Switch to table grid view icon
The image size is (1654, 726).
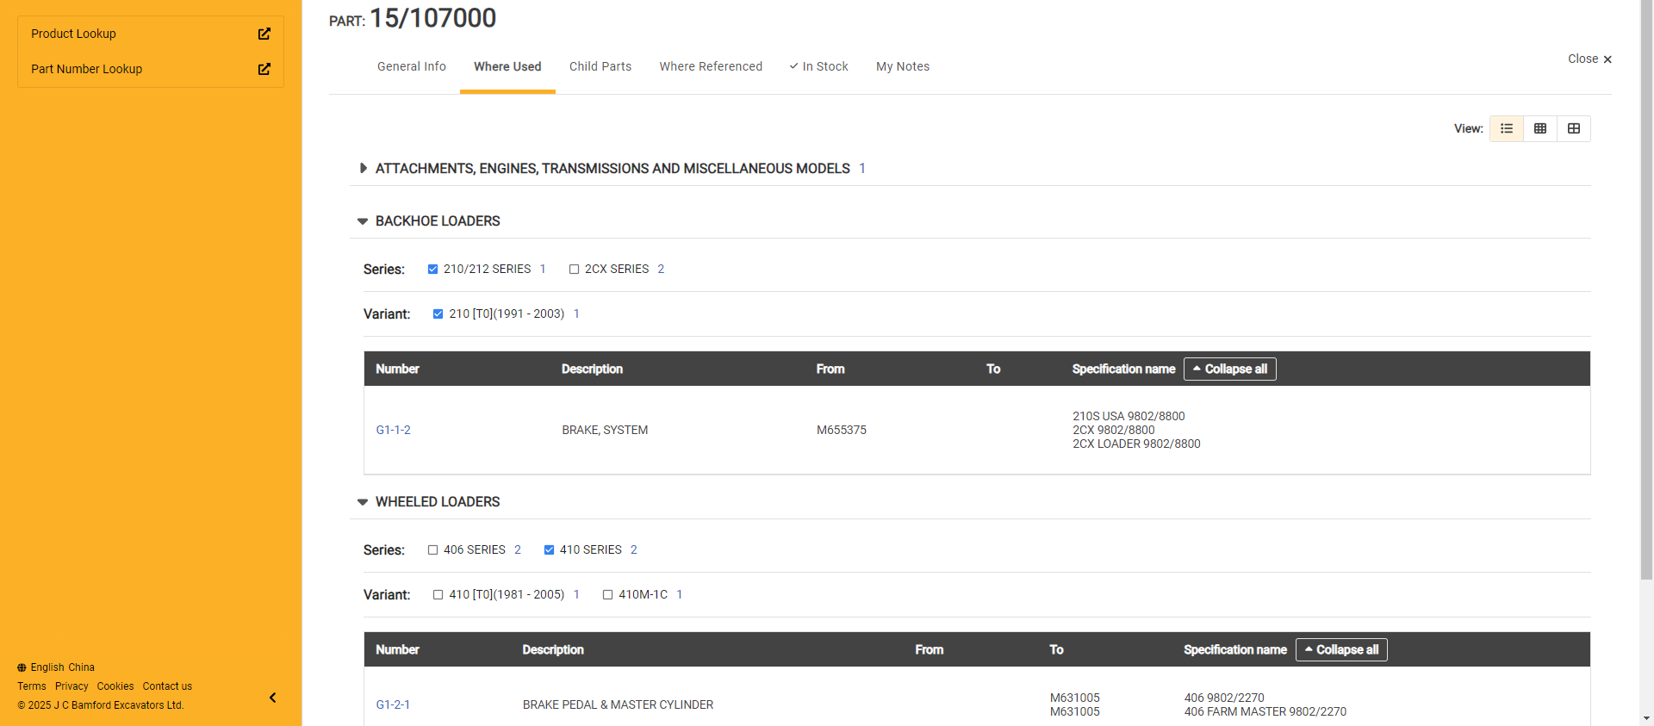point(1540,128)
